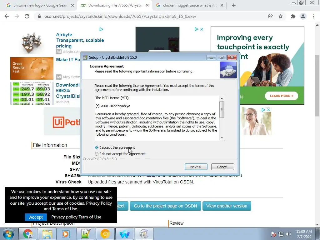Image resolution: width=320 pixels, height=240 pixels.
Task: Reload the current page
Action: pos(27,16)
